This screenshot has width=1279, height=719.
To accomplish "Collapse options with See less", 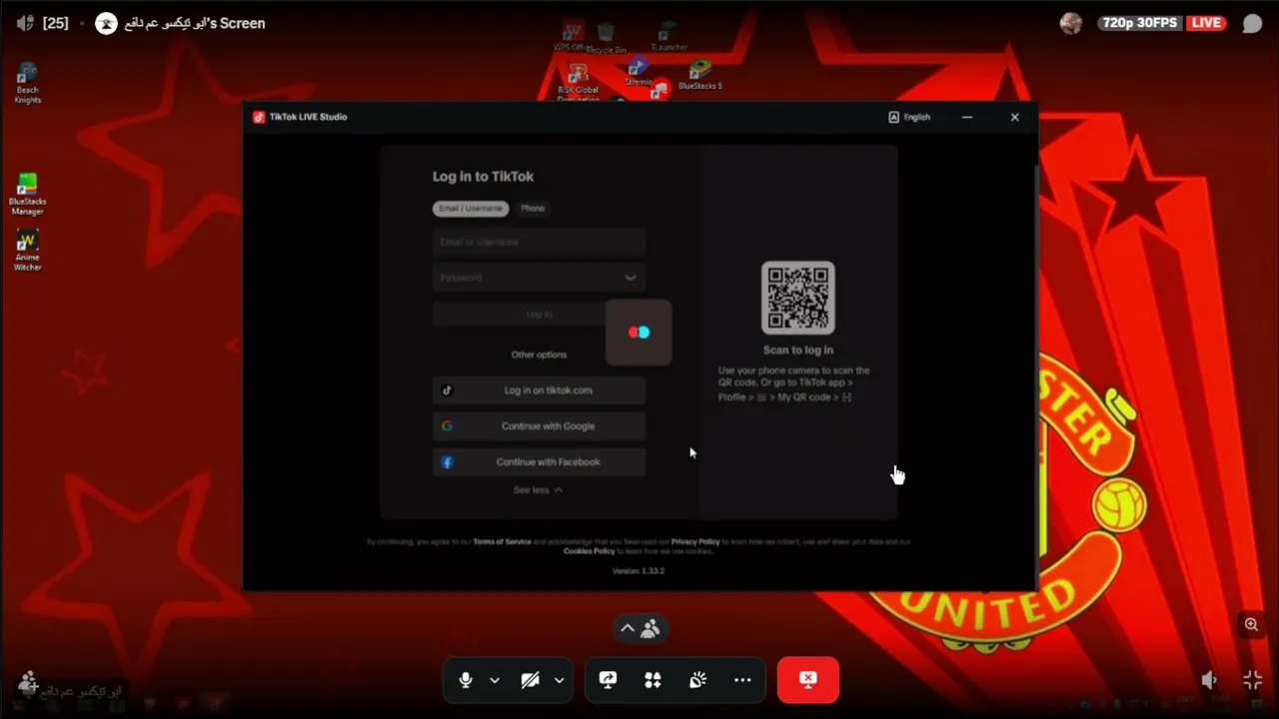I will coord(538,490).
